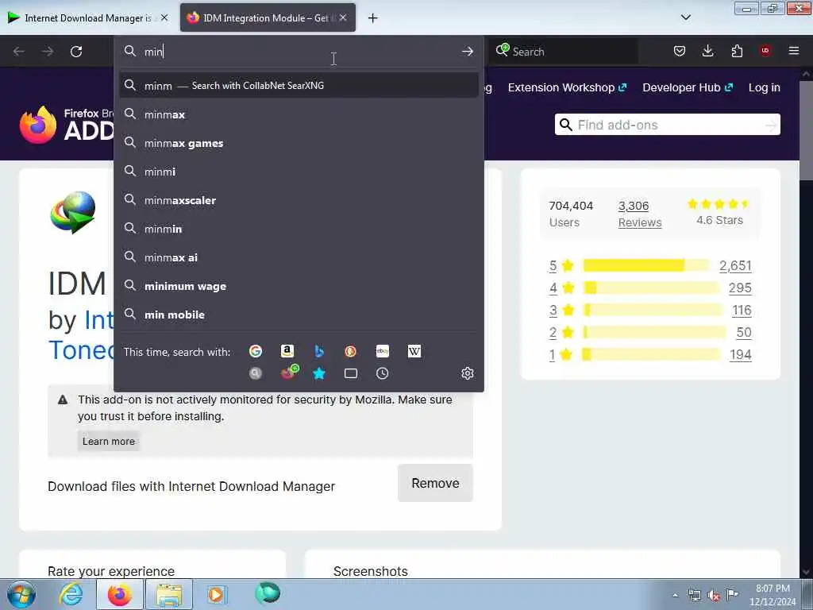Select the 'minmaxscaler' suggestion

click(299, 200)
